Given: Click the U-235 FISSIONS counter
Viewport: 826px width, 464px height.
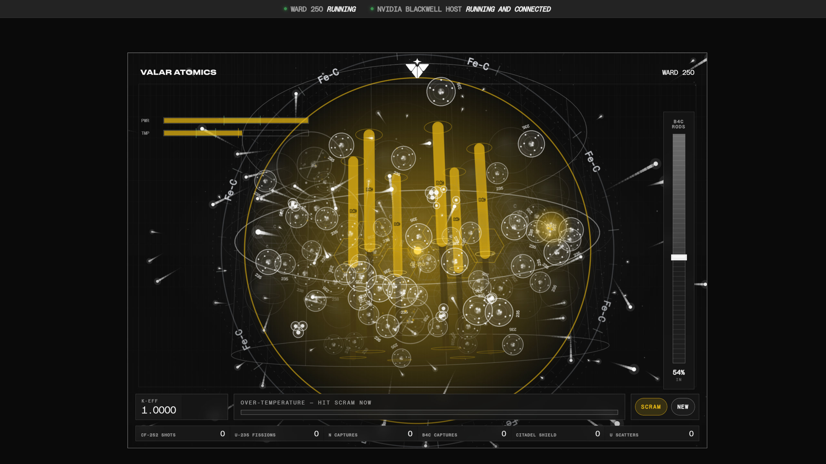Looking at the screenshot, I should click(x=277, y=434).
